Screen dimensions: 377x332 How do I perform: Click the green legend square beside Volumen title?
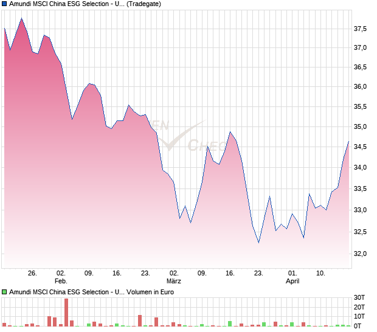5,292
